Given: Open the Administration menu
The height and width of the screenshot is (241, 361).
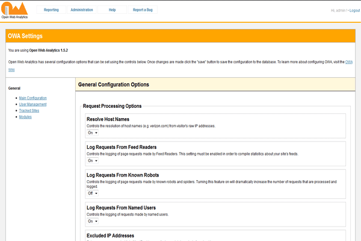Looking at the screenshot, I should 81,10.
